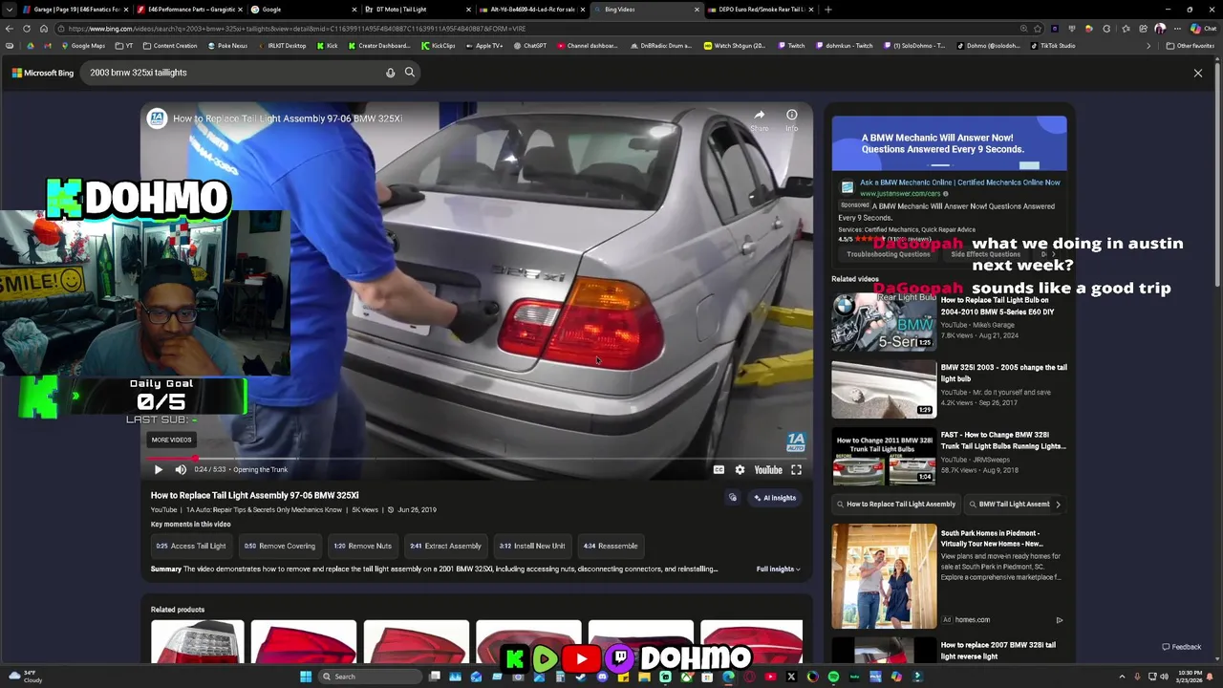Open a new browser tab
This screenshot has height=688, width=1223.
pyautogui.click(x=828, y=10)
